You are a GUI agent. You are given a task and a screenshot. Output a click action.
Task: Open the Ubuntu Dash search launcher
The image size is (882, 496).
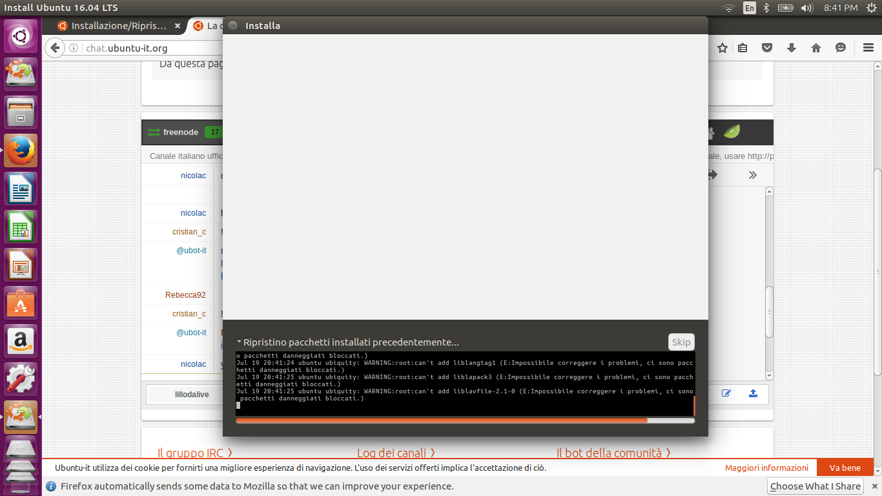coord(21,36)
